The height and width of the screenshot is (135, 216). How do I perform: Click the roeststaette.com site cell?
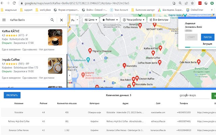[x=158, y=112]
